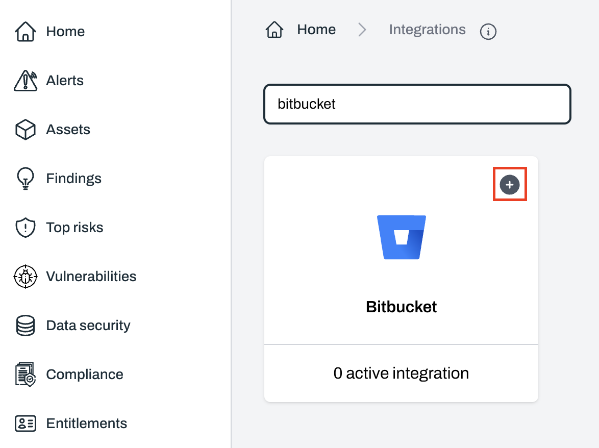599x448 pixels.
Task: Click the Assets cube icon
Action: (x=25, y=130)
